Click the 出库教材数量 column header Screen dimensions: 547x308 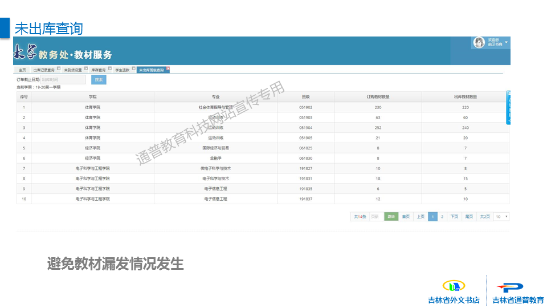(466, 97)
